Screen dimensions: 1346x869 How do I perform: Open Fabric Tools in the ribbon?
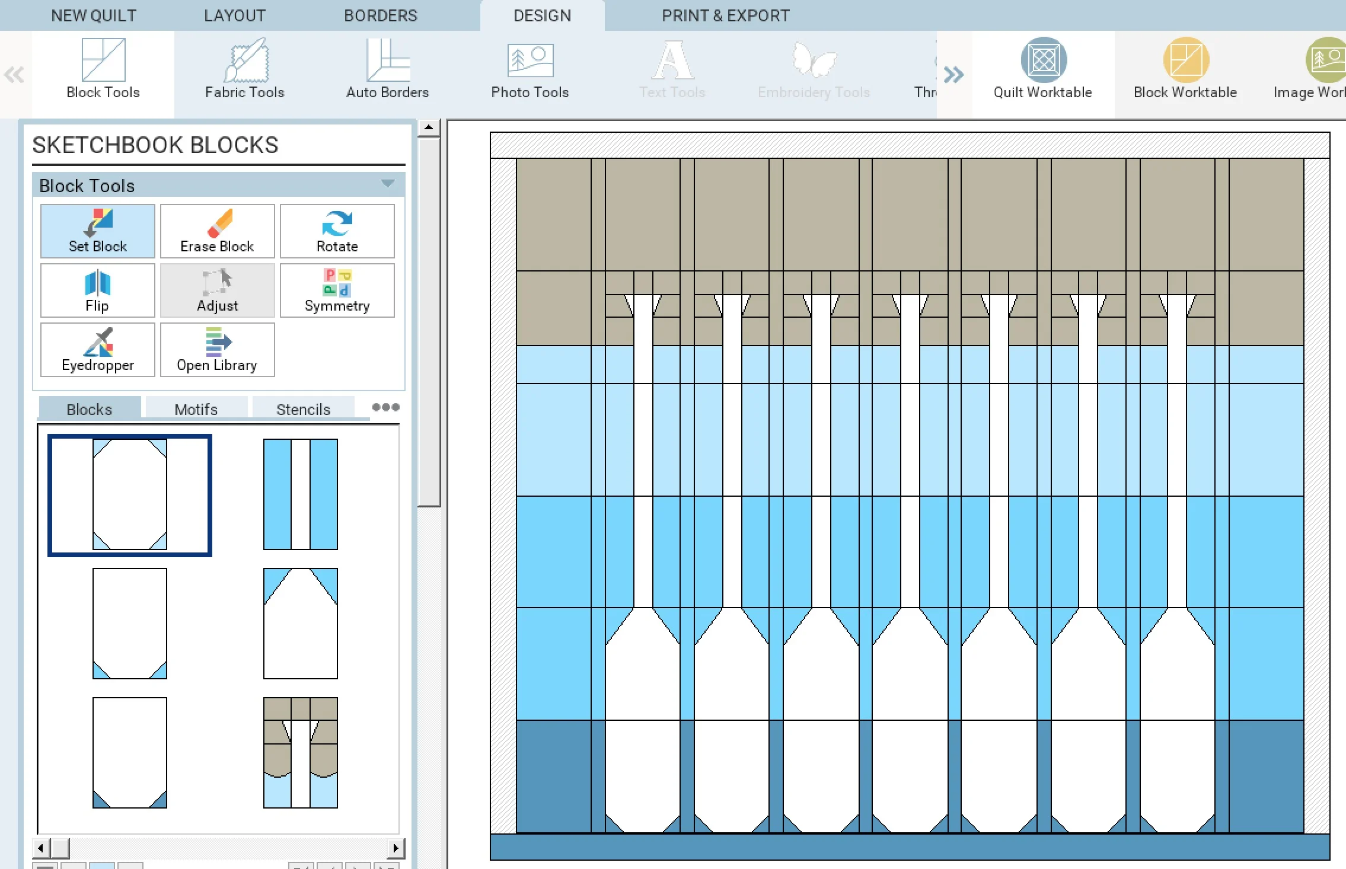click(245, 70)
